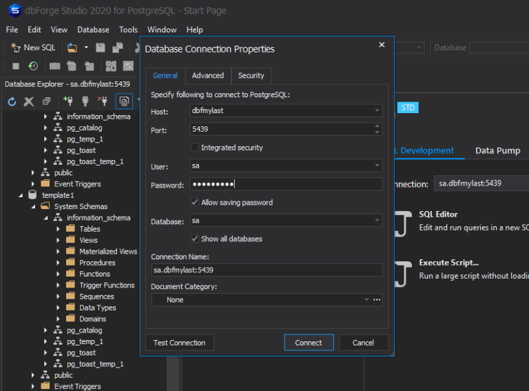Image resolution: width=529 pixels, height=391 pixels.
Task: Expand the public schema node under template1
Action: (33, 375)
